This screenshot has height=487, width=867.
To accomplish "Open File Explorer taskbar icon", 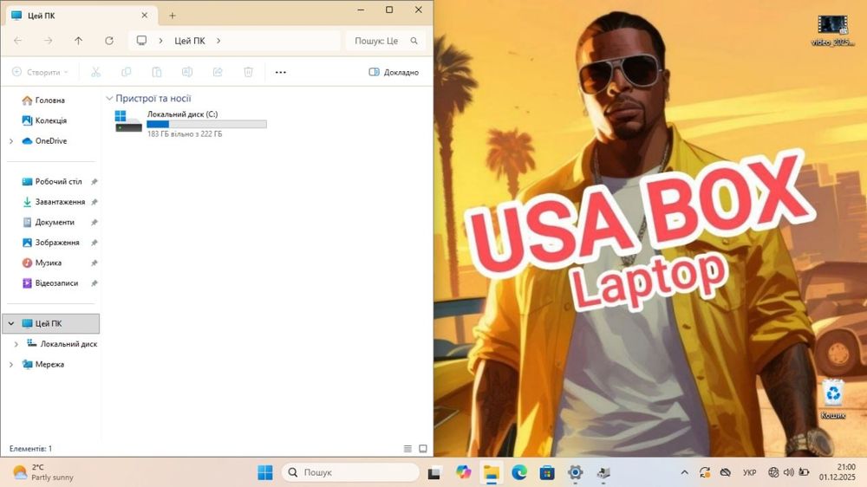I will pyautogui.click(x=491, y=472).
